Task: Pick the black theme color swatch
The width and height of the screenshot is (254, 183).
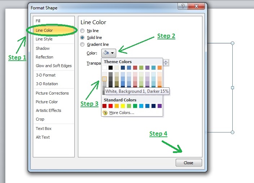Action: [110, 67]
